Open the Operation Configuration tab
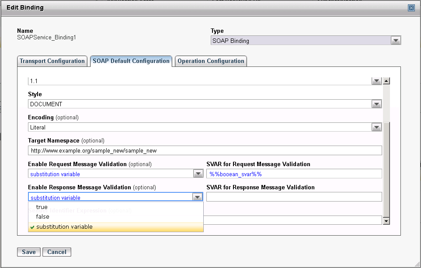Image resolution: width=421 pixels, height=268 pixels. click(x=211, y=61)
